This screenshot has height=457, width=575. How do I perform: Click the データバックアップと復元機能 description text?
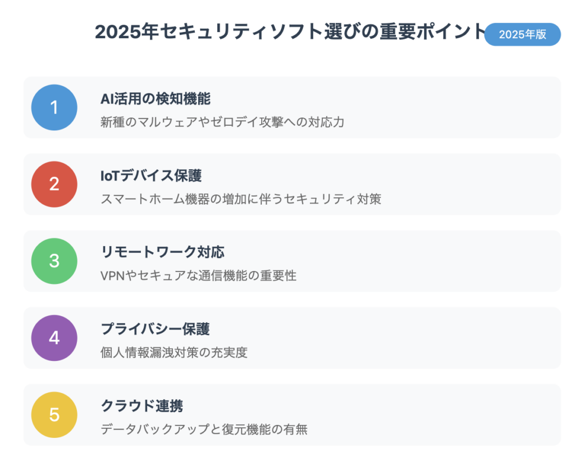click(x=204, y=429)
